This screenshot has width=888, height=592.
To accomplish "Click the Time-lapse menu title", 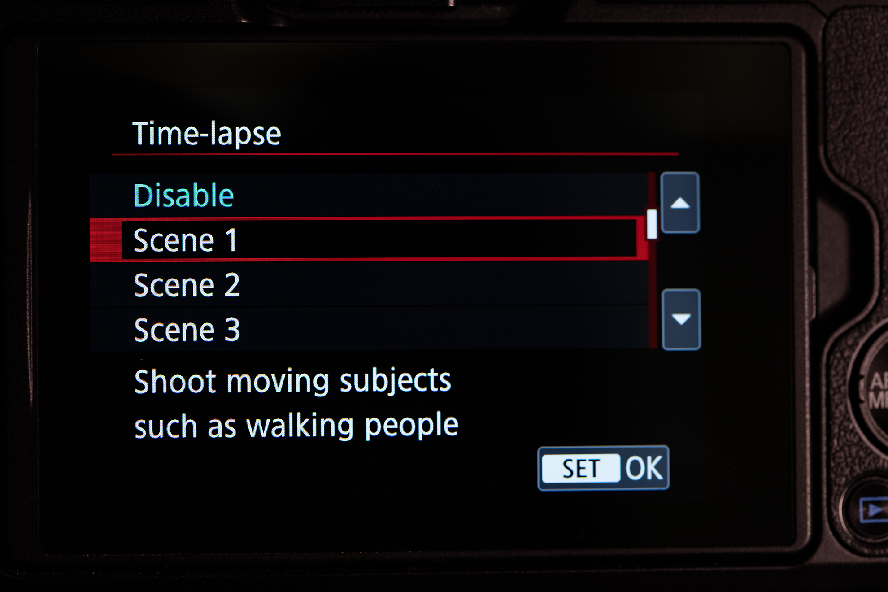I will tap(207, 134).
